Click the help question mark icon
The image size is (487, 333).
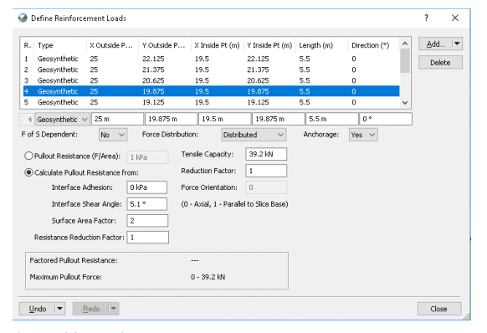(427, 18)
